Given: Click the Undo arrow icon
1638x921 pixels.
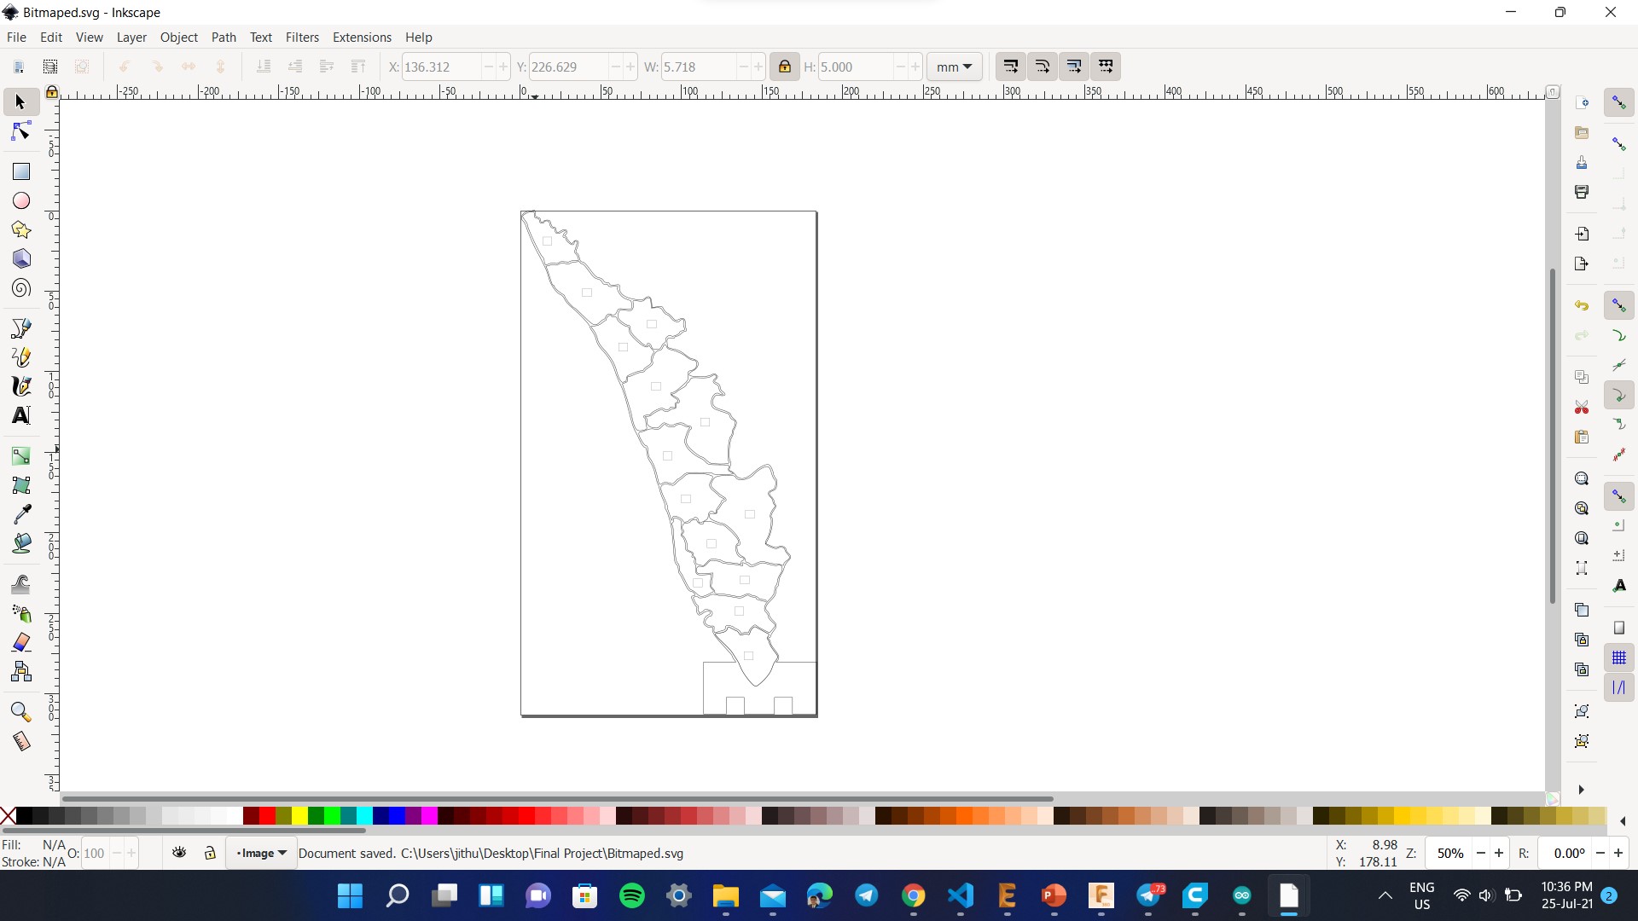Looking at the screenshot, I should 1582,305.
